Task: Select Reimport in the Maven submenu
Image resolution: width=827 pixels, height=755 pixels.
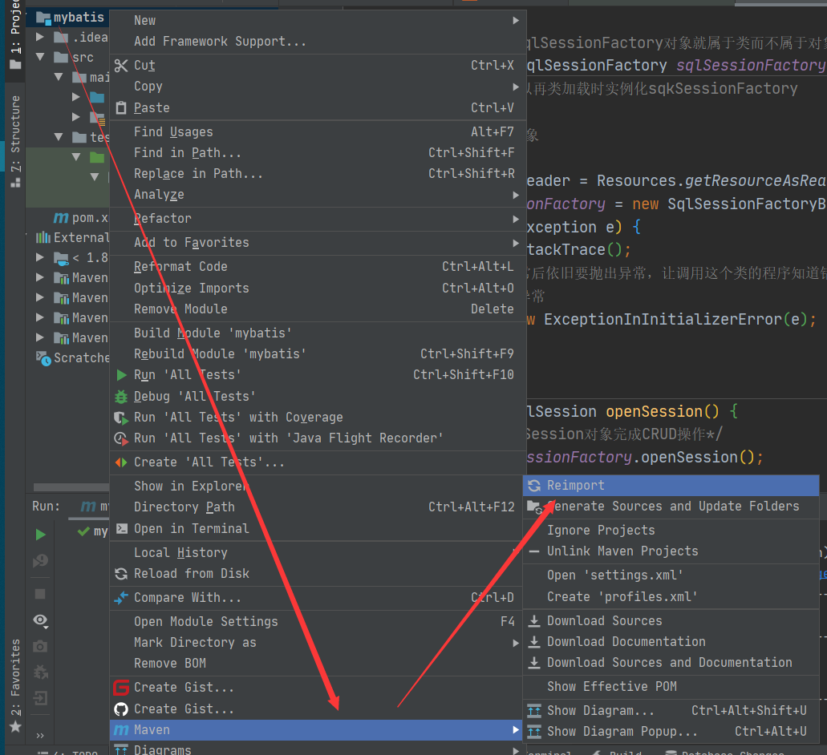Action: coord(576,485)
